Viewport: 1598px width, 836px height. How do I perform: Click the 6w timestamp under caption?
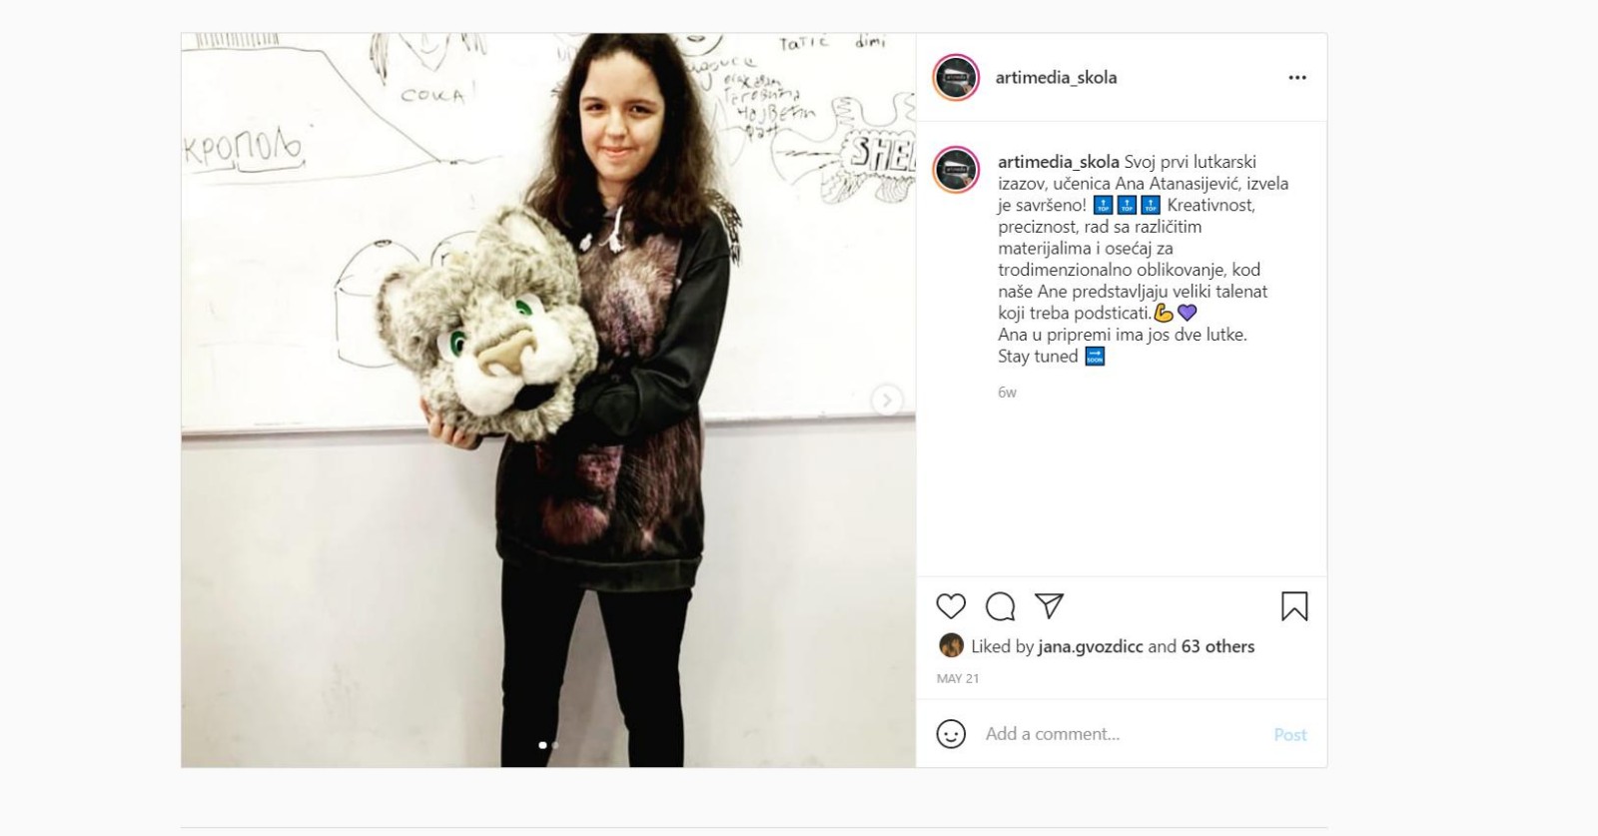[x=1007, y=393]
